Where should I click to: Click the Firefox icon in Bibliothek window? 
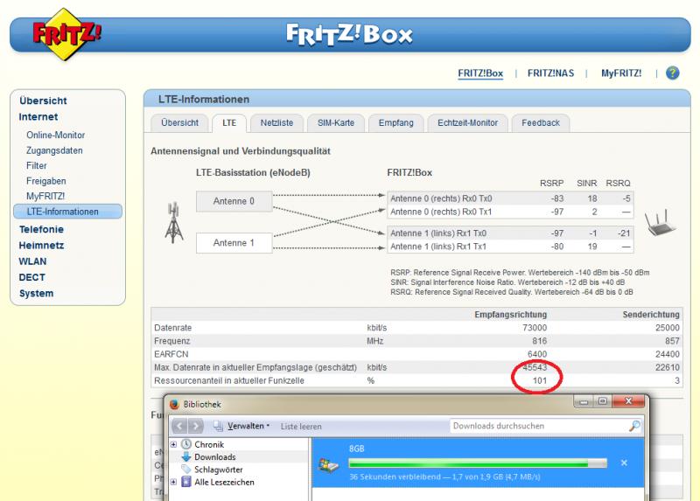(x=174, y=404)
